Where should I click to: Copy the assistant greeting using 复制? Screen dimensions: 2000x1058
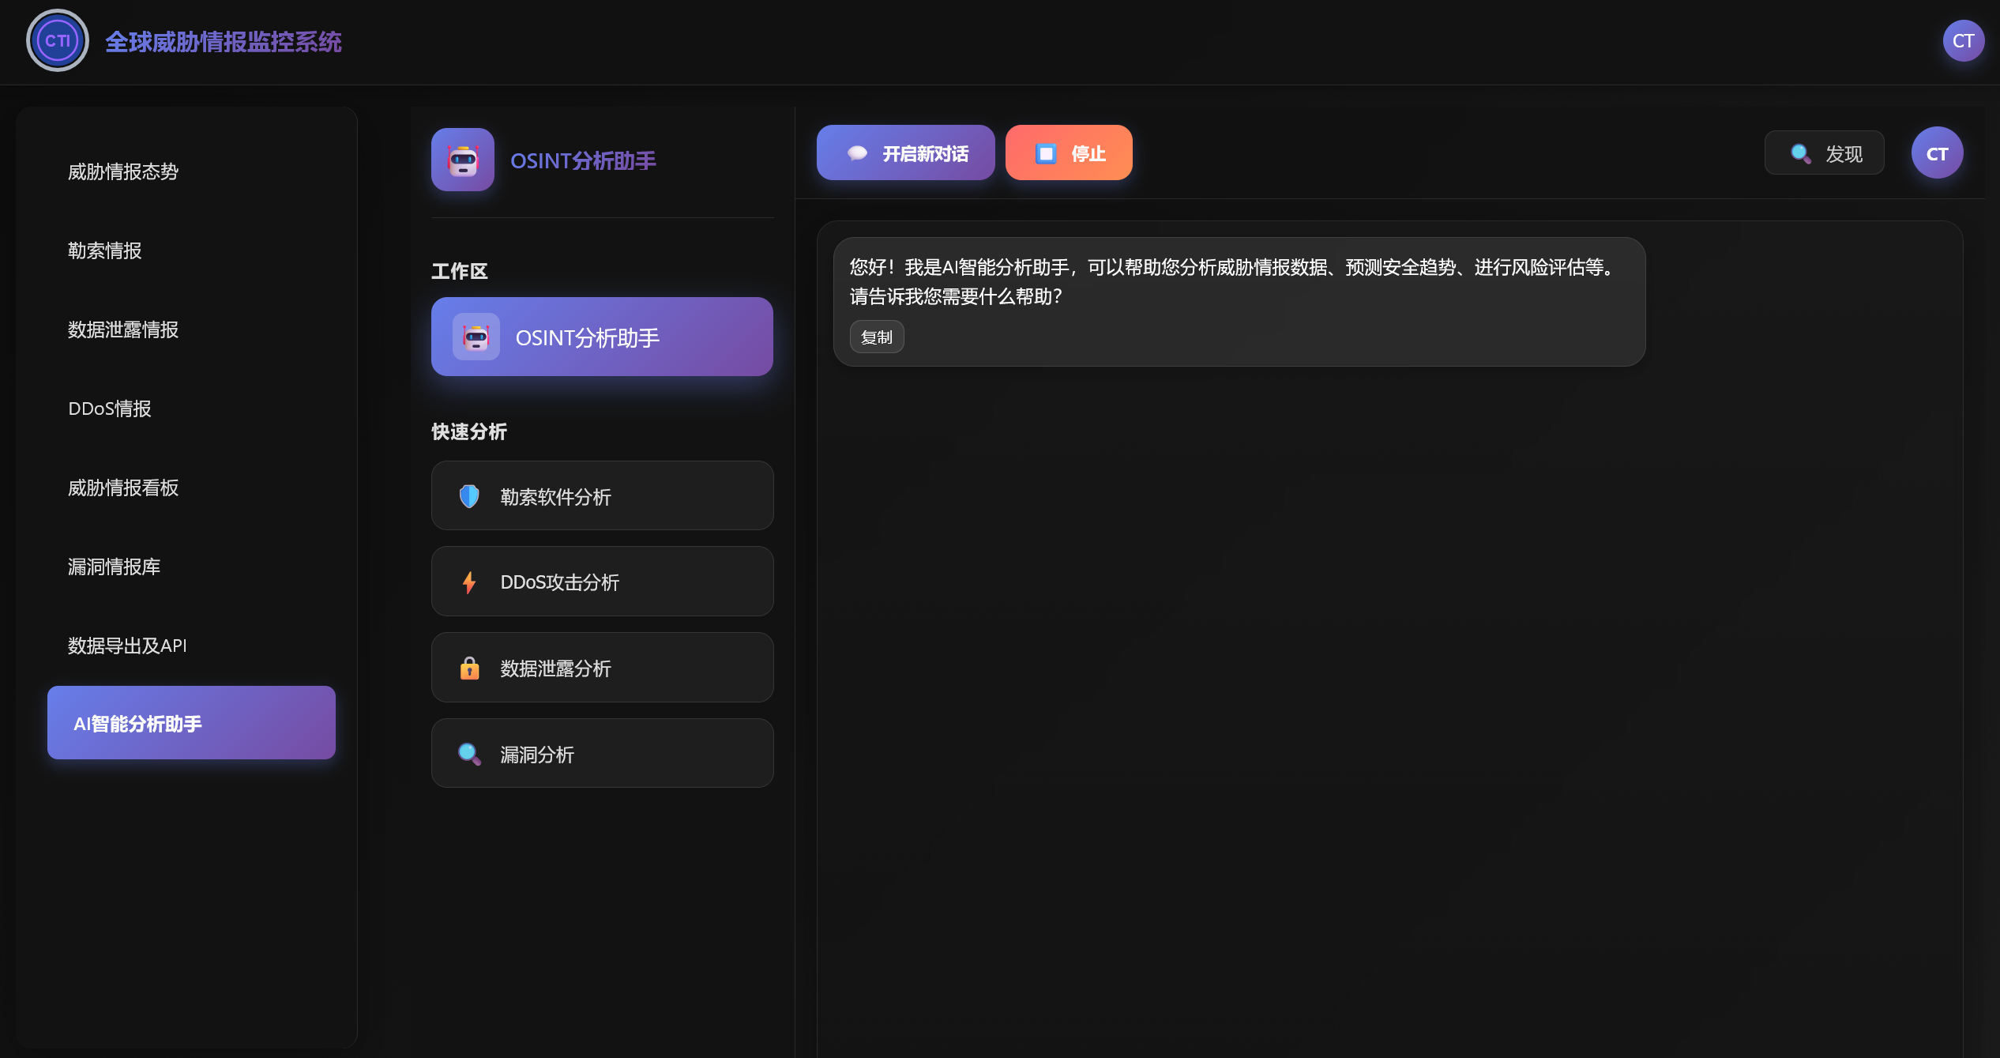(x=876, y=337)
